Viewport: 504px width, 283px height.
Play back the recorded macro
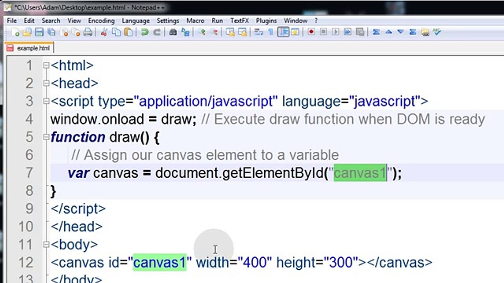335,32
